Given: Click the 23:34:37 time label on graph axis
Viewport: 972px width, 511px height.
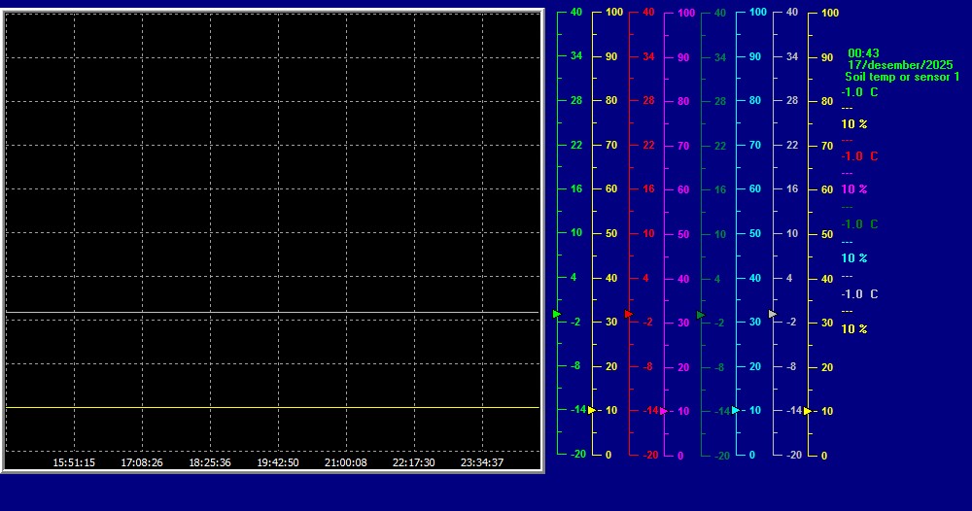Looking at the screenshot, I should (481, 462).
